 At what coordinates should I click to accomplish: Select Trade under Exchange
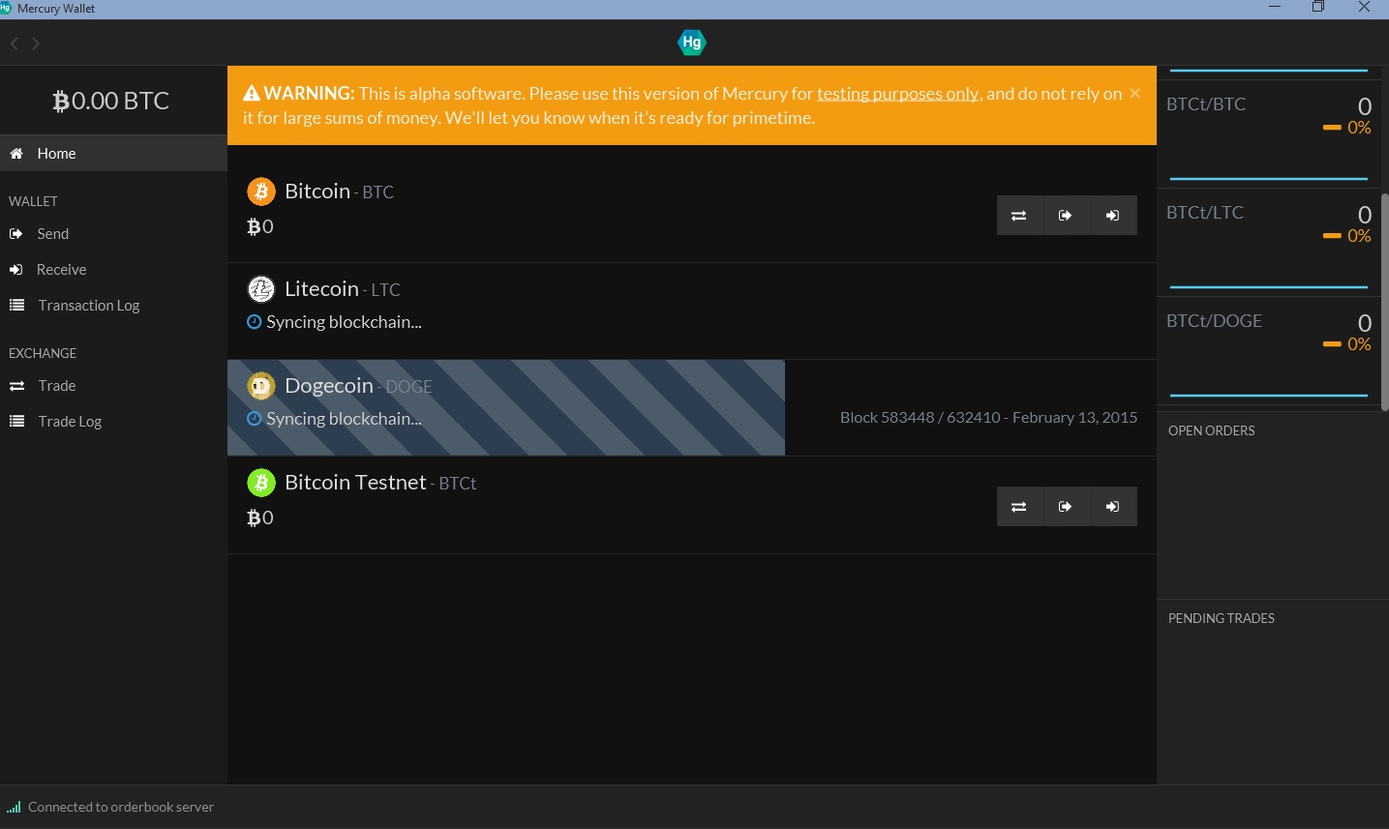(56, 386)
